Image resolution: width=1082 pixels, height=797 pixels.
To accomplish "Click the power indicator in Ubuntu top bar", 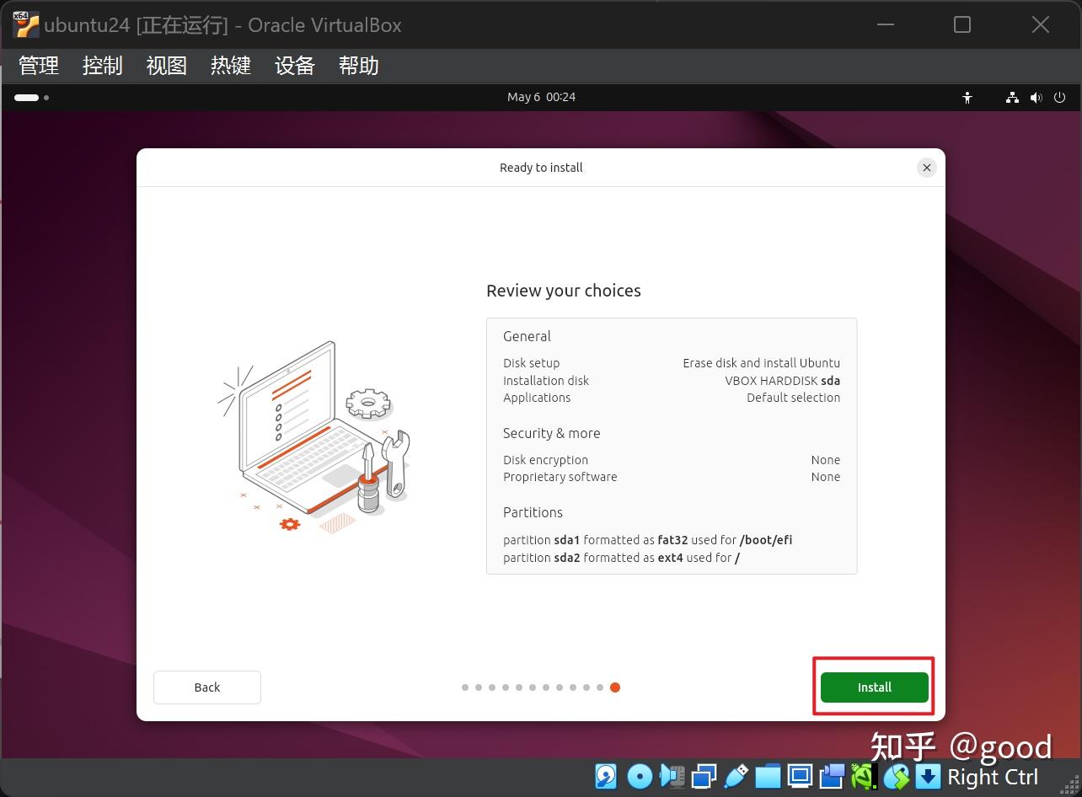I will point(1059,97).
